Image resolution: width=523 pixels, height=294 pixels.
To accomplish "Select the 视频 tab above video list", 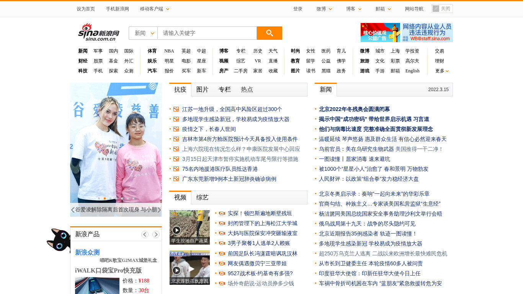I will coord(180,198).
